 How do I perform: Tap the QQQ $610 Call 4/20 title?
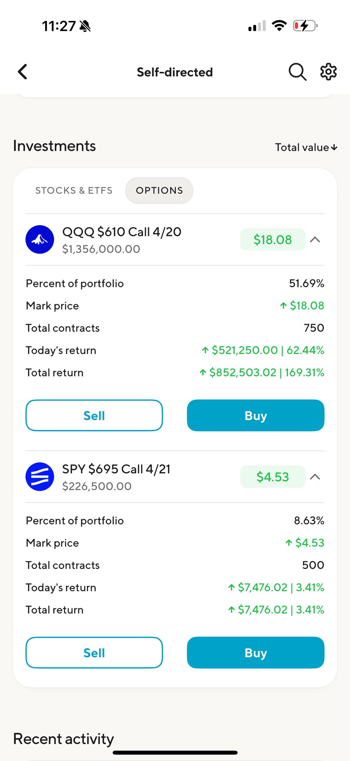click(122, 232)
